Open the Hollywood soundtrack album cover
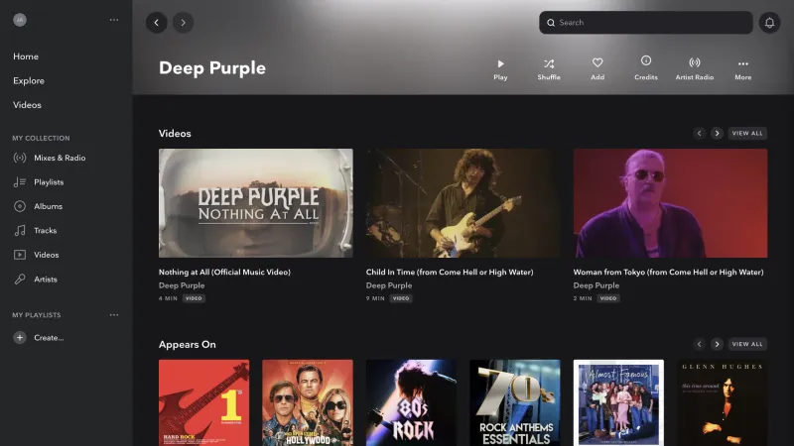794x446 pixels. 308,402
